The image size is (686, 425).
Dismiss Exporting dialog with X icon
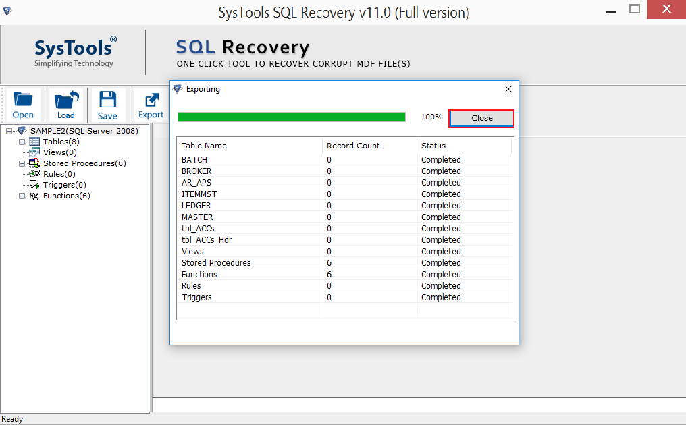click(508, 89)
